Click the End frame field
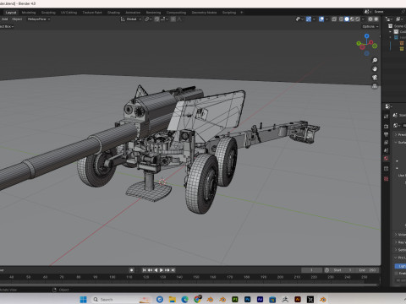The image size is (406, 304). [366, 270]
